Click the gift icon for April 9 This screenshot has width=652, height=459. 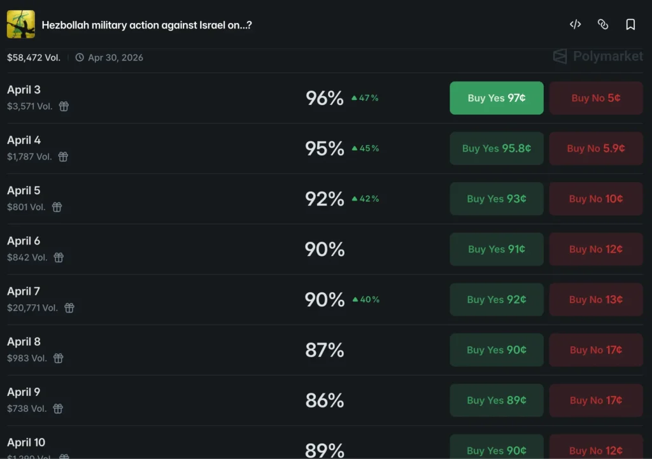[x=58, y=409]
